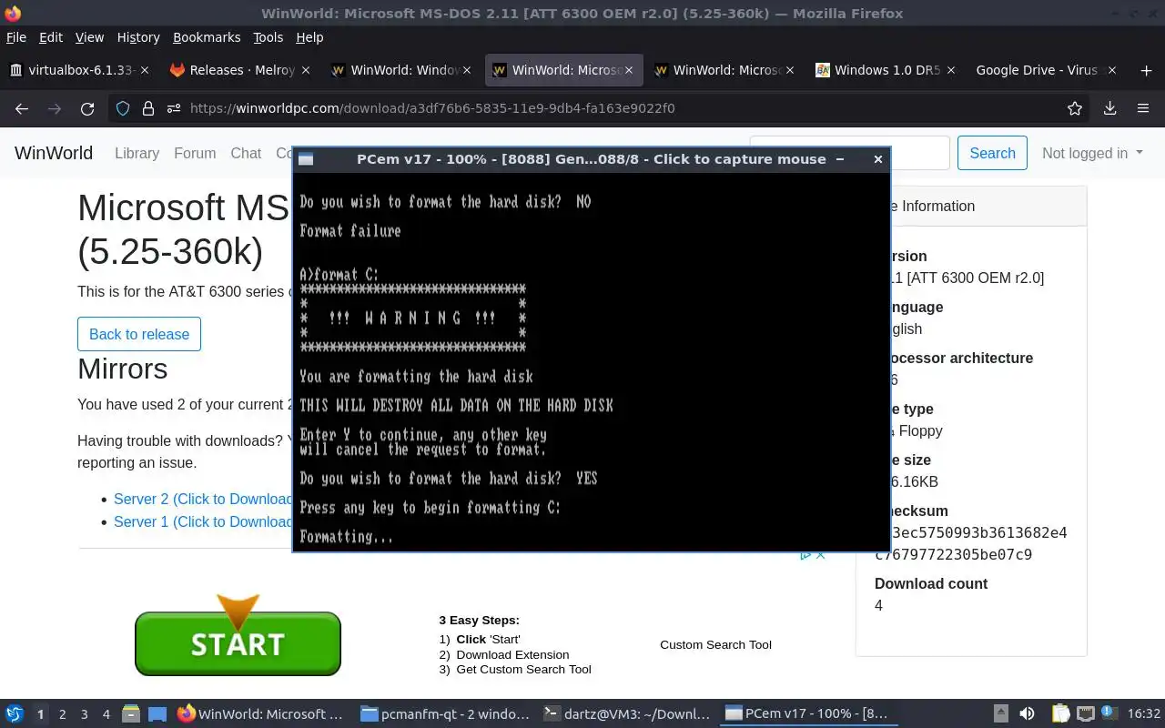Close the Releases Melroy tab
Image resolution: width=1165 pixels, height=728 pixels.
(306, 70)
